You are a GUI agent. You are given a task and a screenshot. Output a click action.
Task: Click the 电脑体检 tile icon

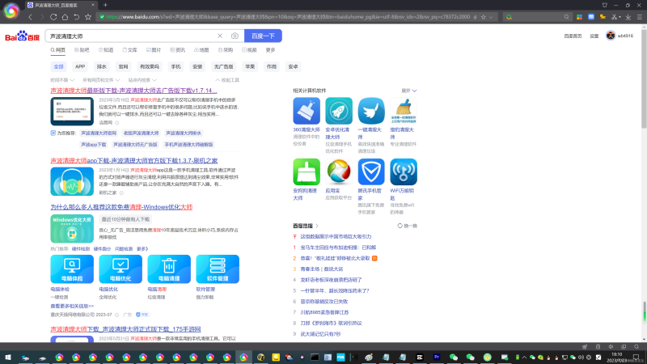(x=72, y=269)
